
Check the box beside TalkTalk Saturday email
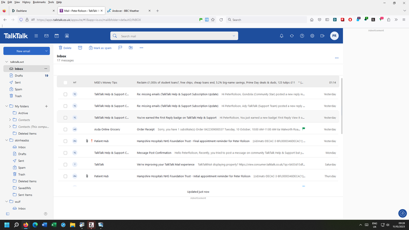coord(65,164)
